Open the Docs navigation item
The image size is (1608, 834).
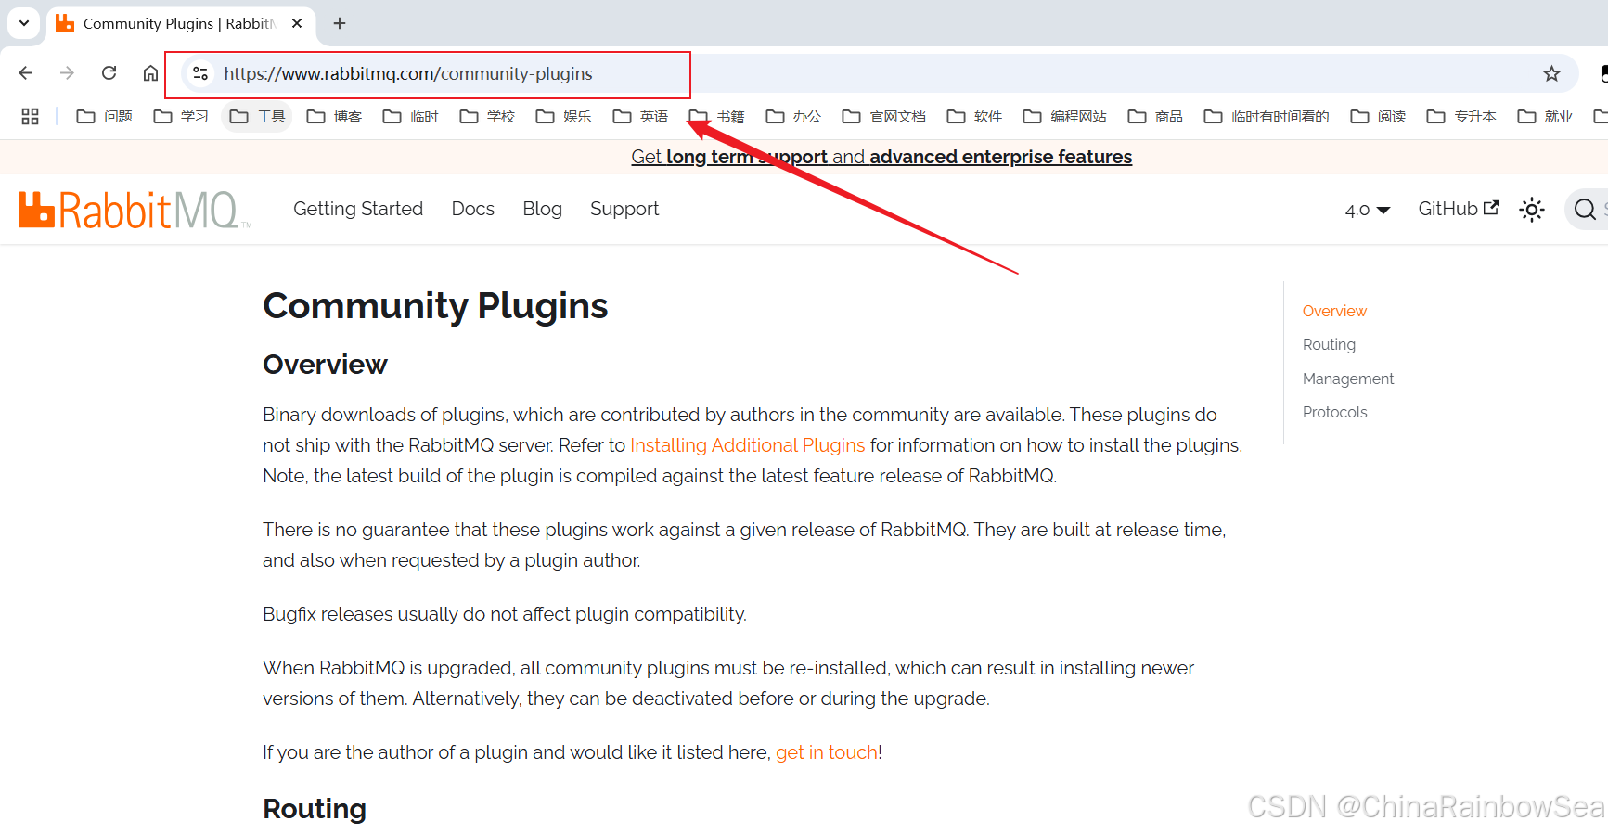pyautogui.click(x=472, y=209)
